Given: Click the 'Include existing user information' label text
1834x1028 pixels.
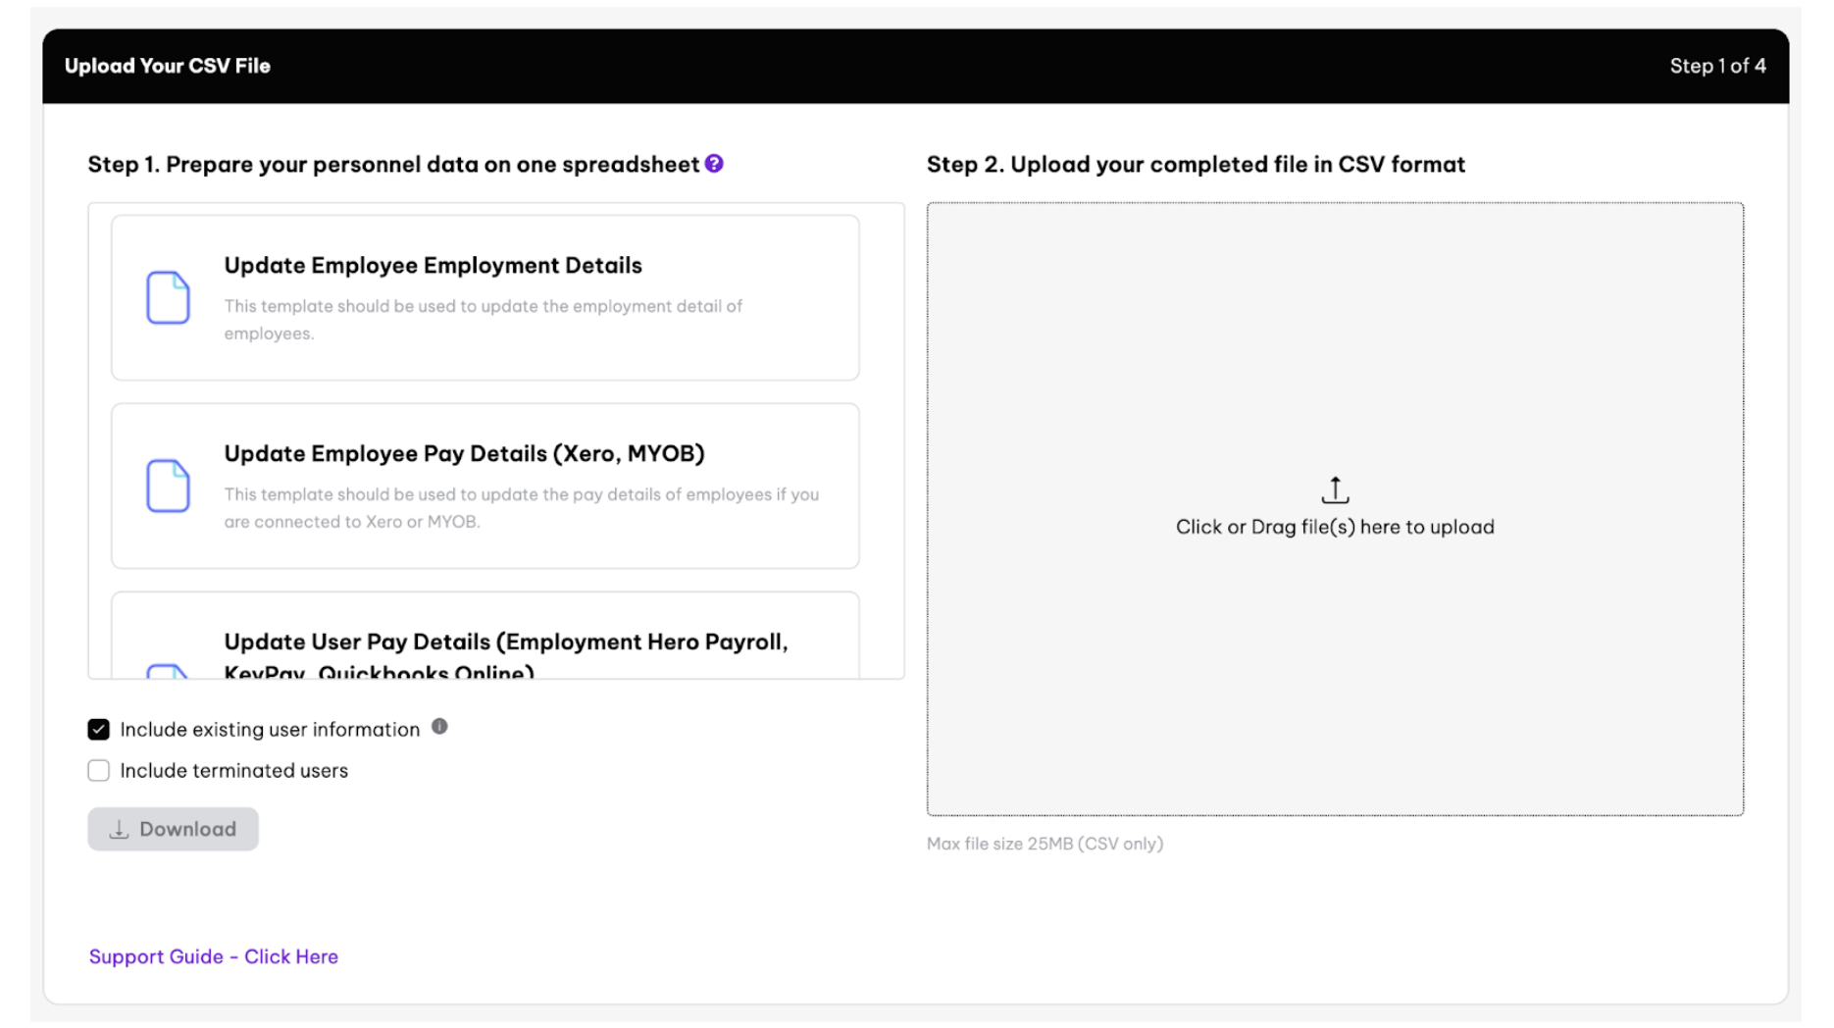Looking at the screenshot, I should (270, 730).
